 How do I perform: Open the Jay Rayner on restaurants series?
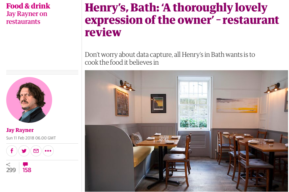27,18
